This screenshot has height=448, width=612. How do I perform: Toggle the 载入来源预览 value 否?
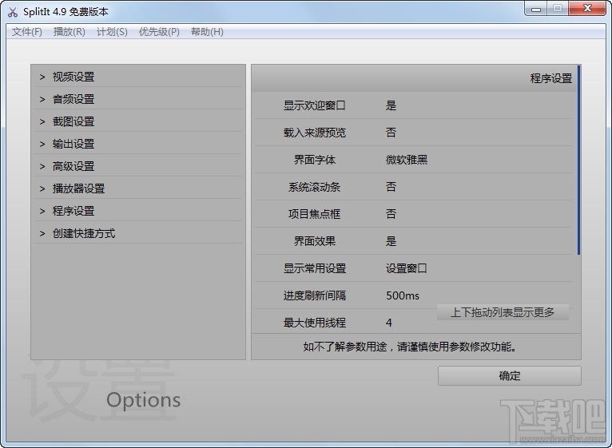coord(391,133)
